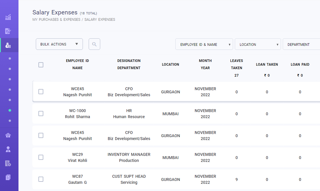Expand the Employee ID & Name filter
Screen dimensions: 320x191
pyautogui.click(x=204, y=44)
